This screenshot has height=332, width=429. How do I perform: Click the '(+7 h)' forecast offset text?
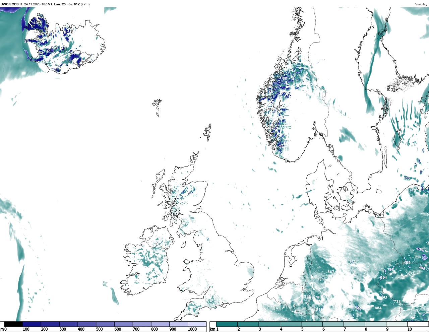[x=85, y=4]
